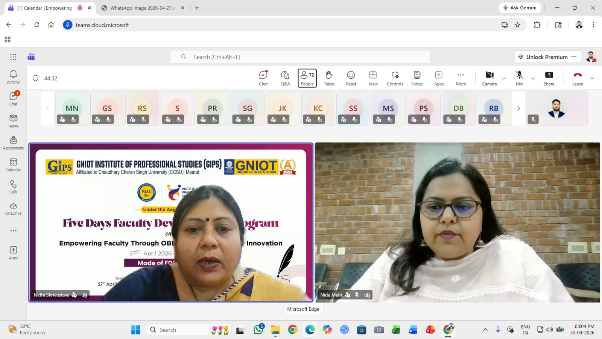Viewport: 602px width, 339px height.
Task: Open Unlock Premium more options ellipsis
Action: pyautogui.click(x=574, y=57)
